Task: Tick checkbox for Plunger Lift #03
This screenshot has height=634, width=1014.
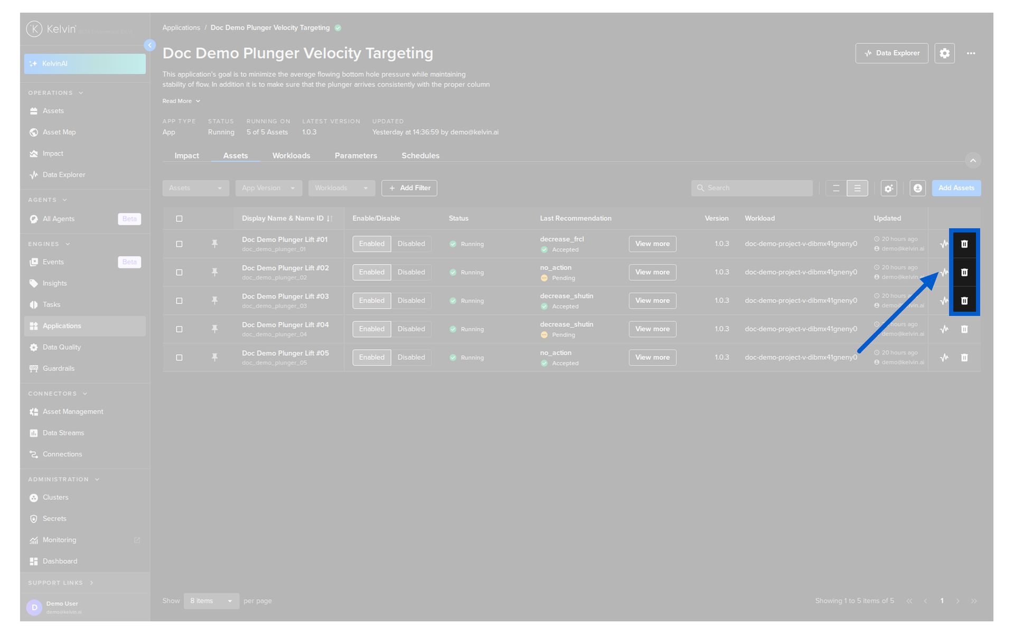Action: pyautogui.click(x=179, y=301)
